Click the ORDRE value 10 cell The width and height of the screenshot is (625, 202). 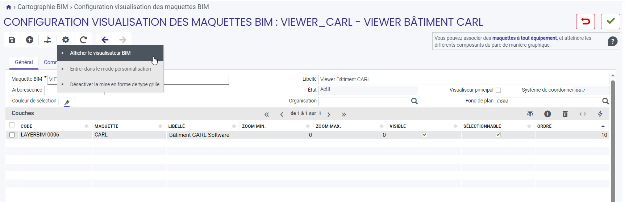click(x=572, y=135)
